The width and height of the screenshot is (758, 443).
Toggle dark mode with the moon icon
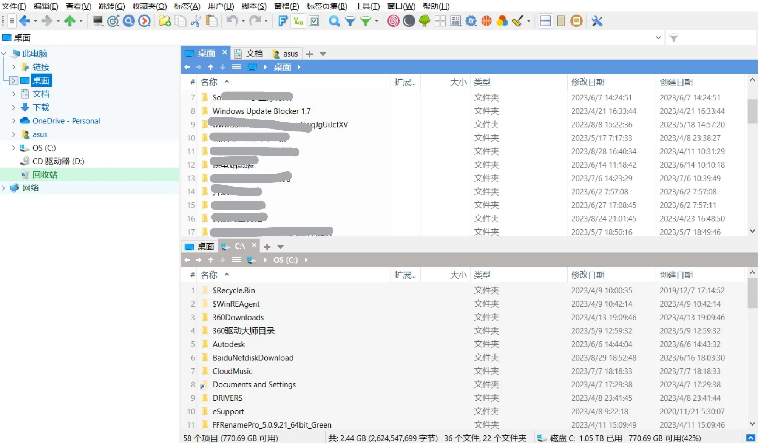point(408,21)
